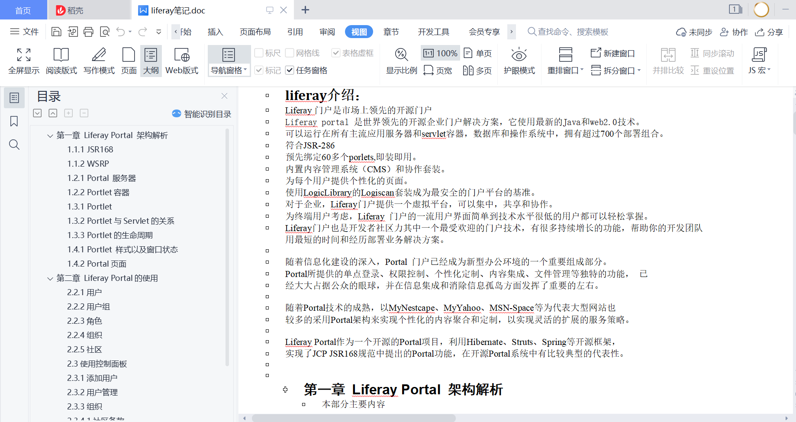
Task: Select 多页 multiple pages view
Action: [x=477, y=70]
